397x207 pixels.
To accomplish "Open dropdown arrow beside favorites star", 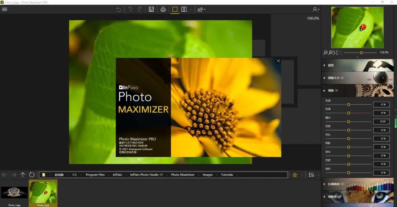I will (301, 175).
